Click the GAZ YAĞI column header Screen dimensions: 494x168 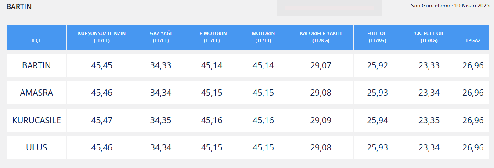coord(161,37)
